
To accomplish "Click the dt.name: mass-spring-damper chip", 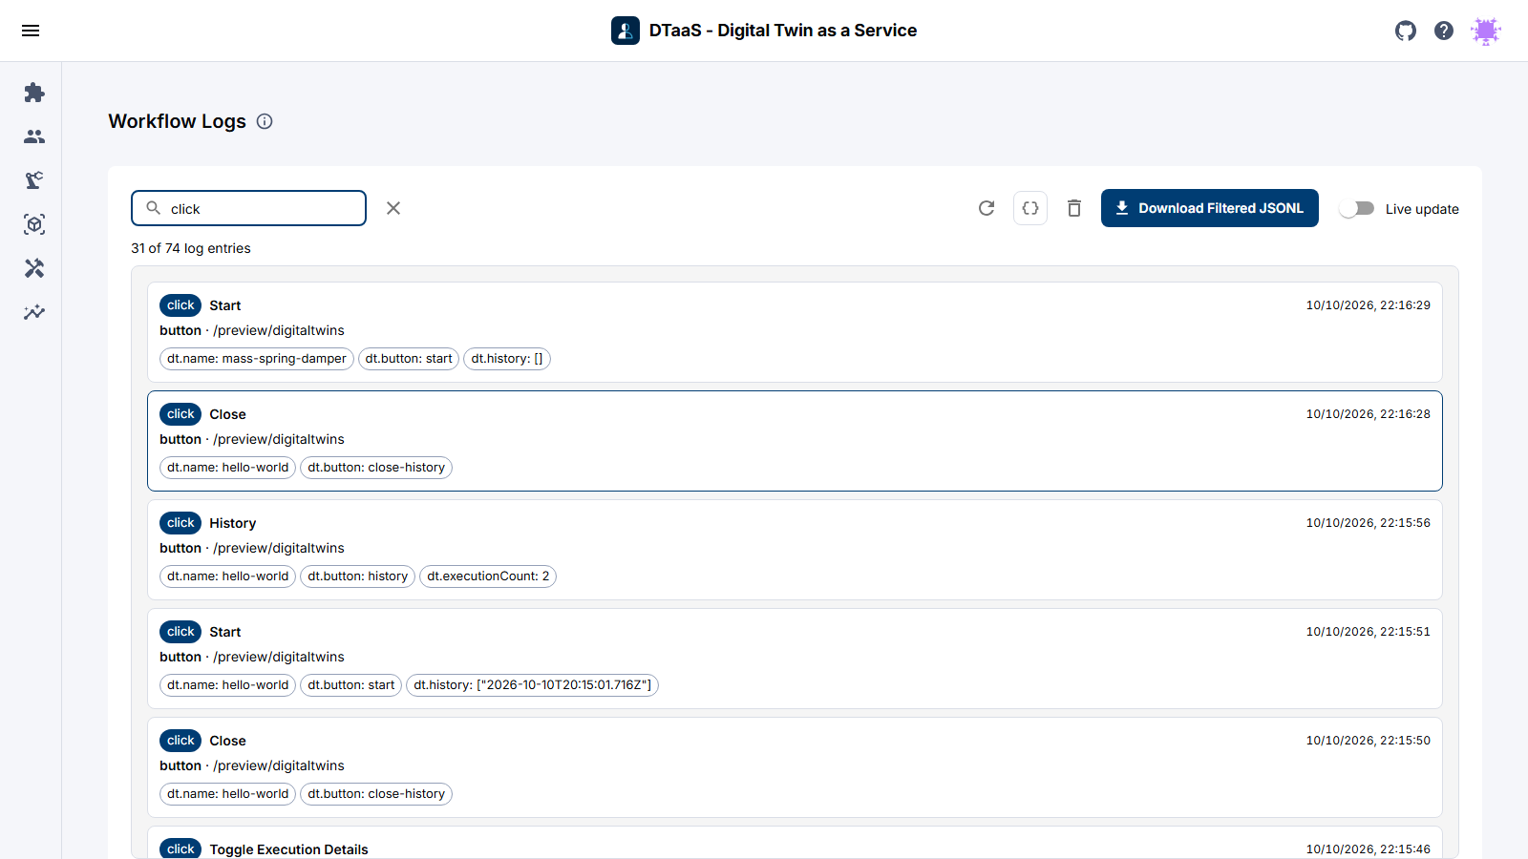I will pyautogui.click(x=257, y=359).
